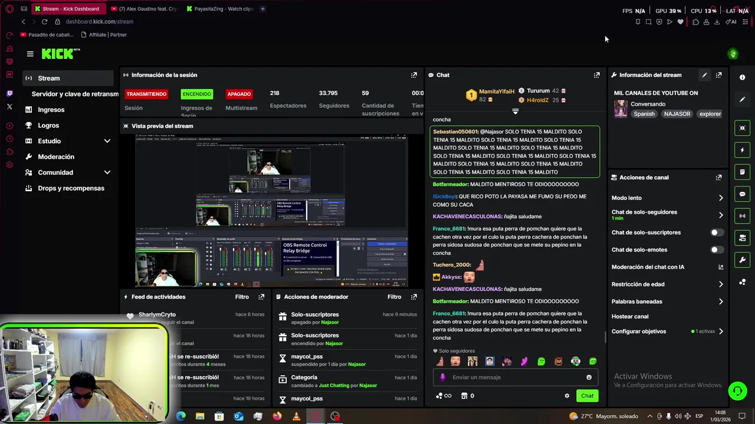Switch to the PayasitaZing clips tab

pos(220,9)
